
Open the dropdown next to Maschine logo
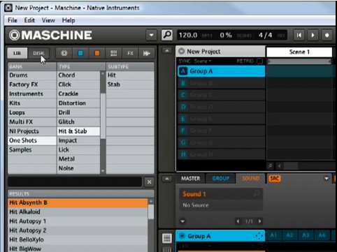click(151, 36)
